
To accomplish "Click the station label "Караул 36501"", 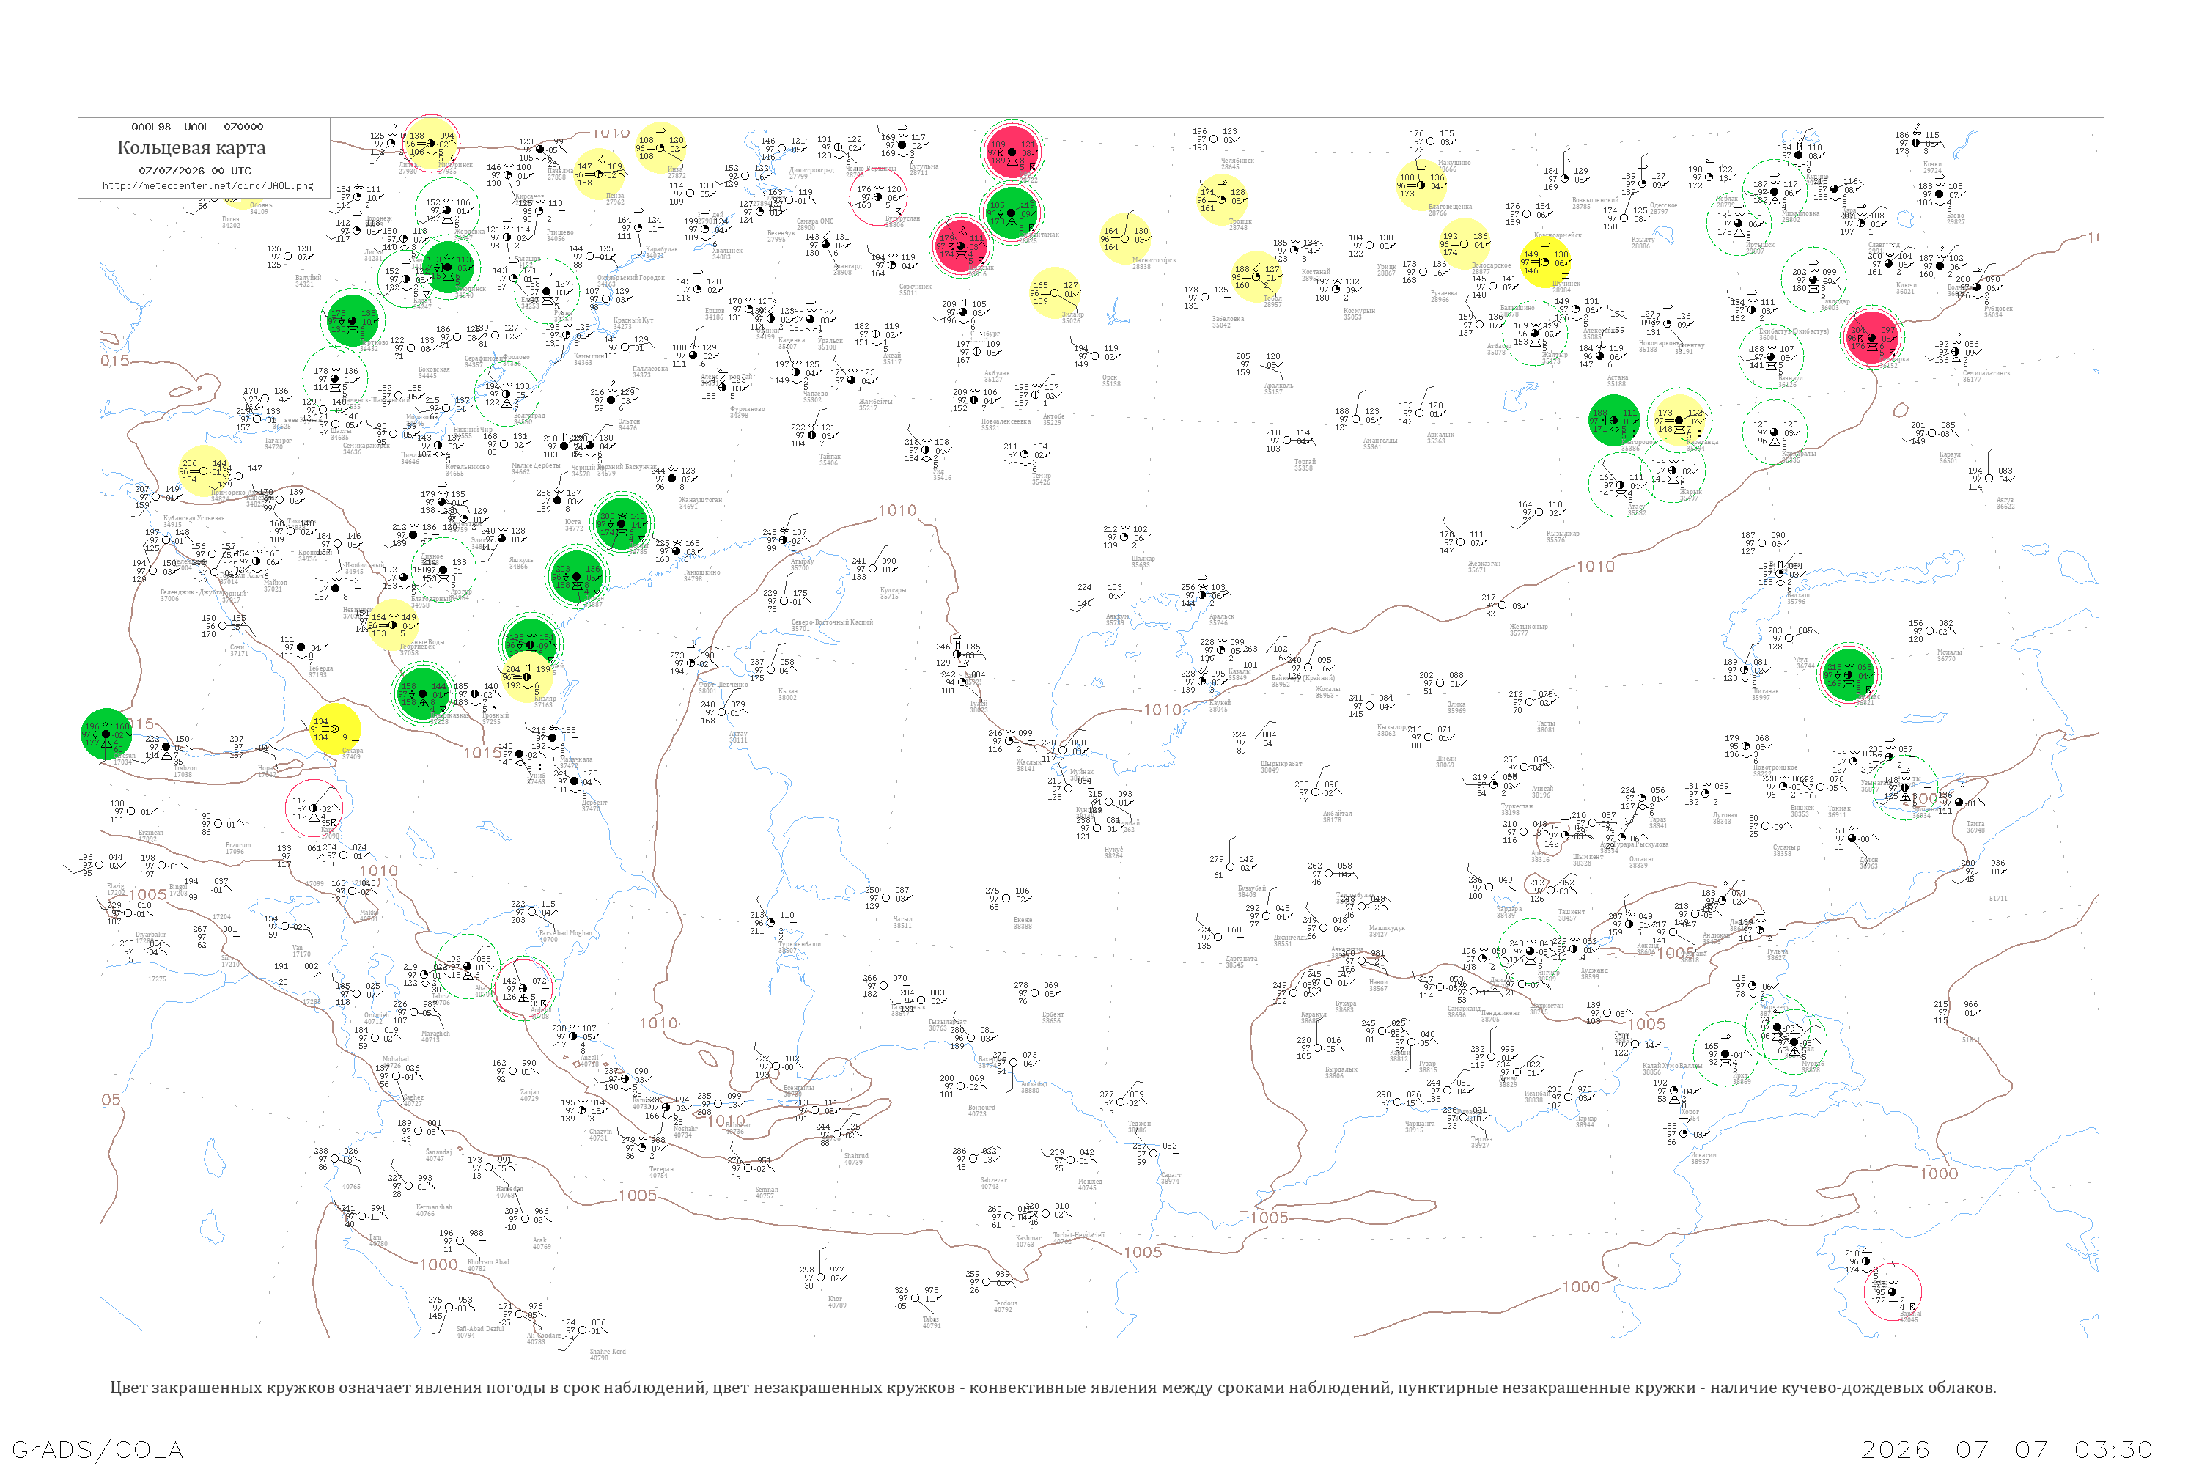I will click(x=1951, y=457).
